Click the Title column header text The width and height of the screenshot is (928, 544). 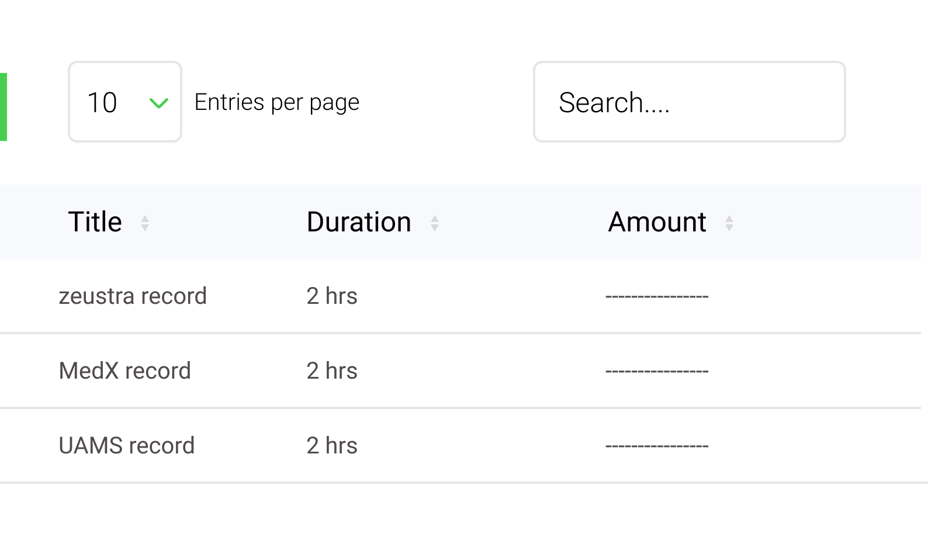95,222
